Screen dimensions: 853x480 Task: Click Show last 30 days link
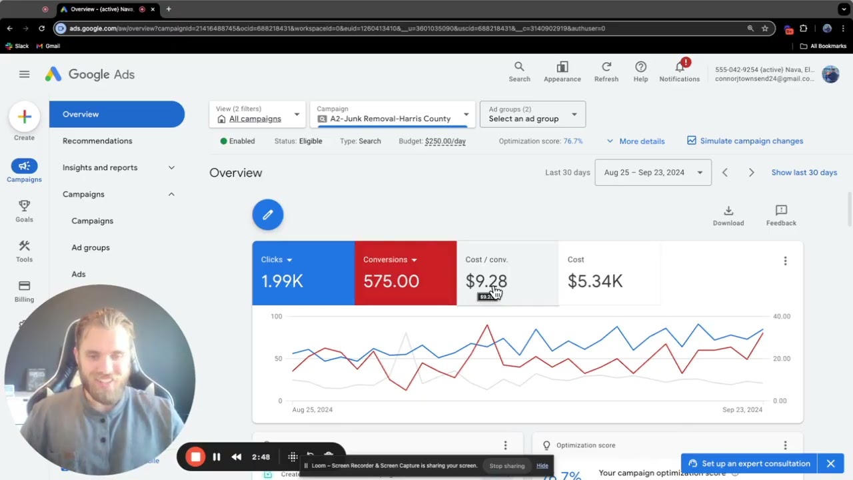pos(804,173)
